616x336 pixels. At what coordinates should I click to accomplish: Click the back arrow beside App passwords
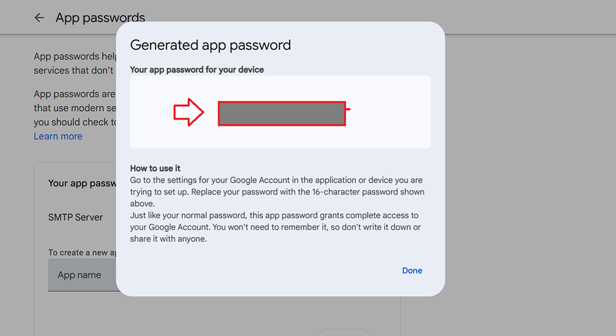pyautogui.click(x=39, y=18)
